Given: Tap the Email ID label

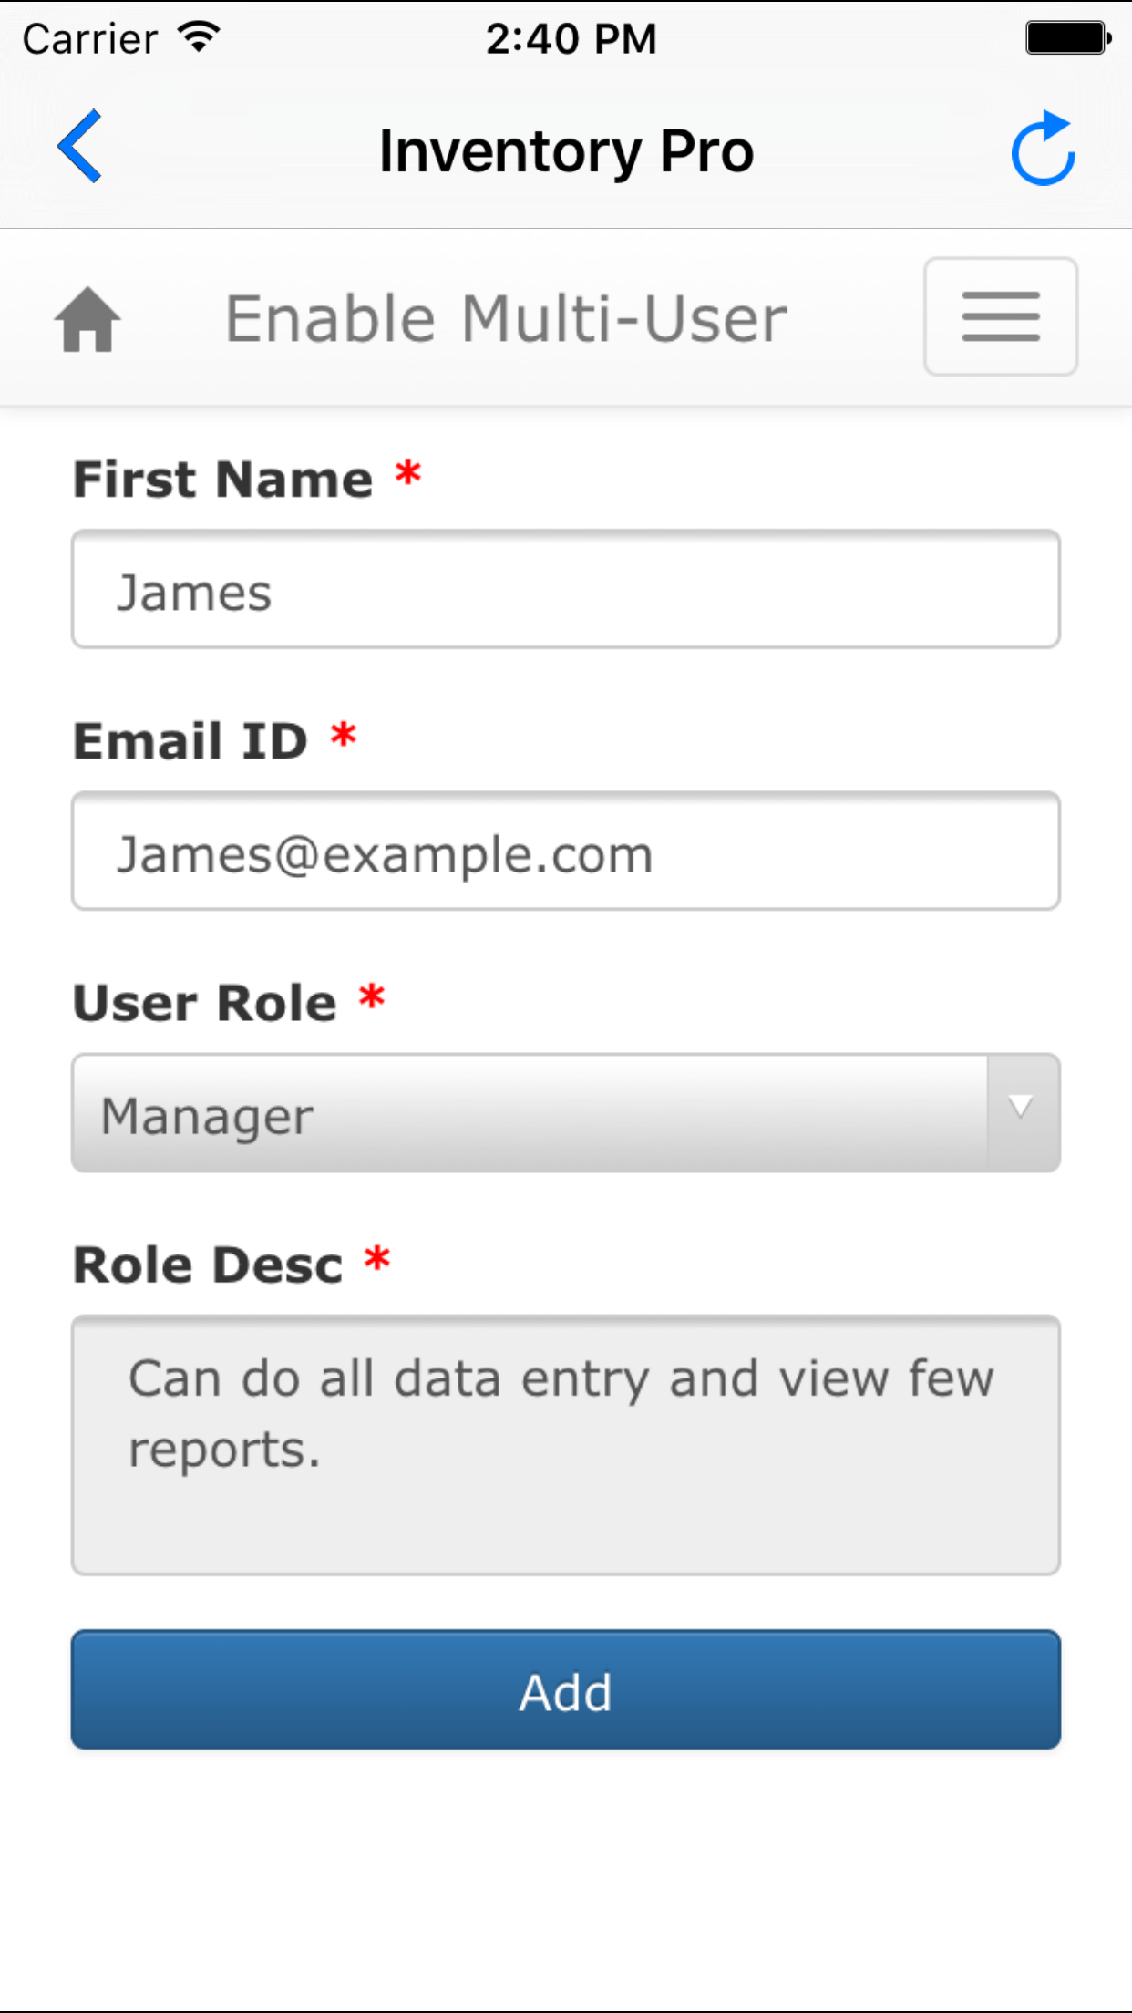Looking at the screenshot, I should point(190,740).
